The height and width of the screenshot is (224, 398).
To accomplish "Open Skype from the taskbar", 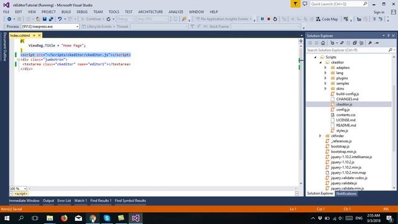I will click(x=107, y=218).
